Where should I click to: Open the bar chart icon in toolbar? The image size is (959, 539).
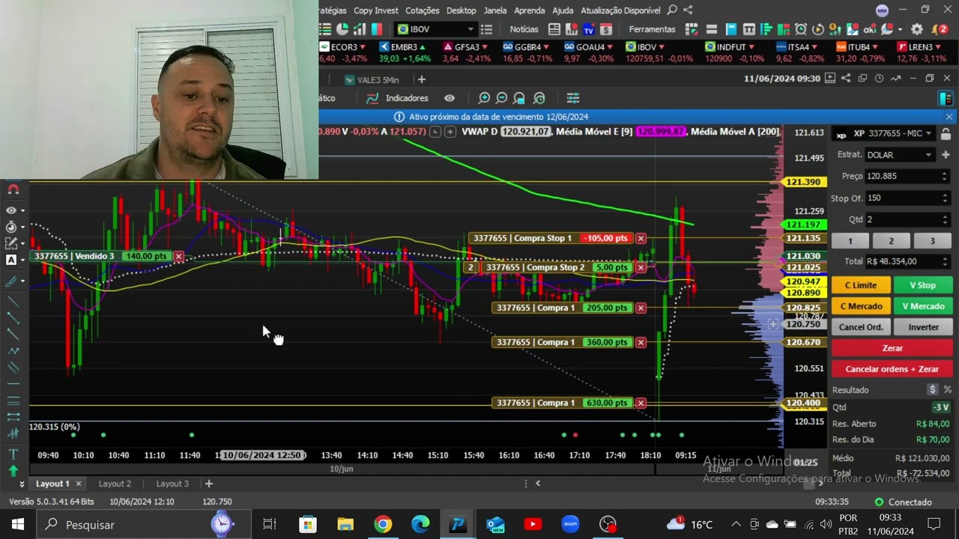pos(359,29)
